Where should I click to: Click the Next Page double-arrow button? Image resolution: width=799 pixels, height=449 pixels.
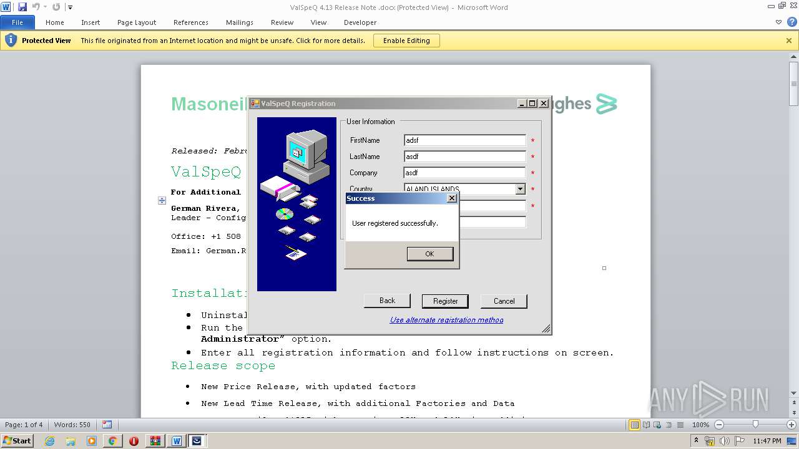793,413
